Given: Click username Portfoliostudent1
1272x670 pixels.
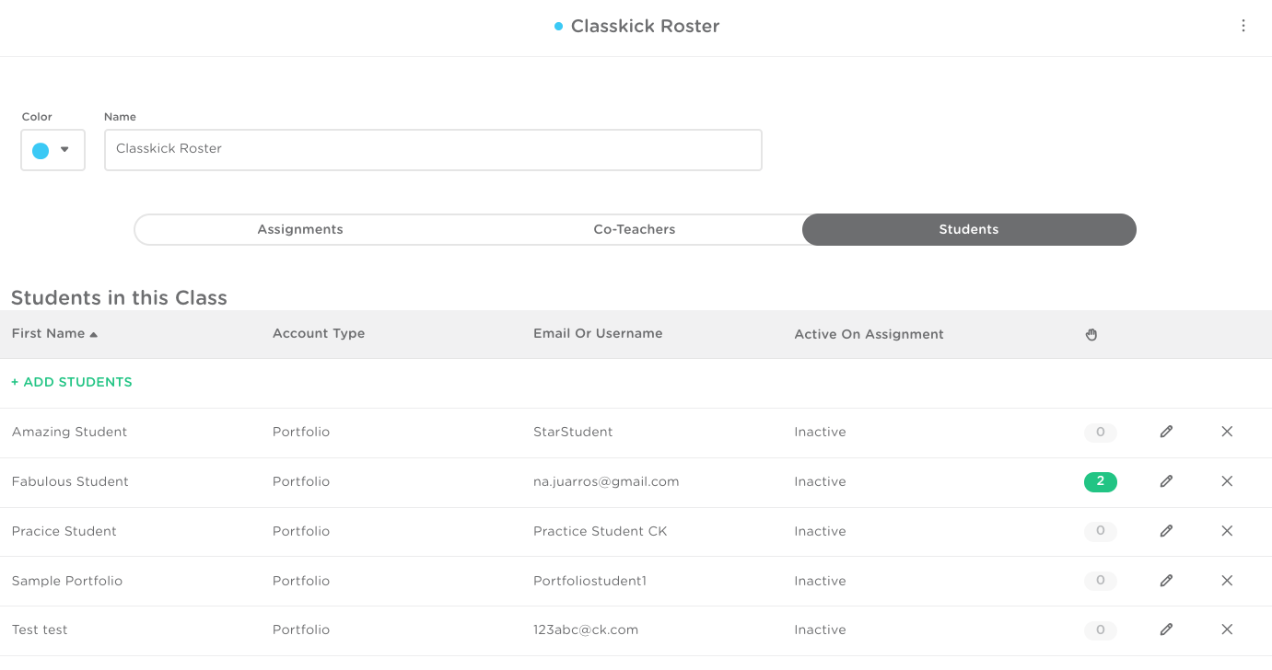Looking at the screenshot, I should point(590,581).
